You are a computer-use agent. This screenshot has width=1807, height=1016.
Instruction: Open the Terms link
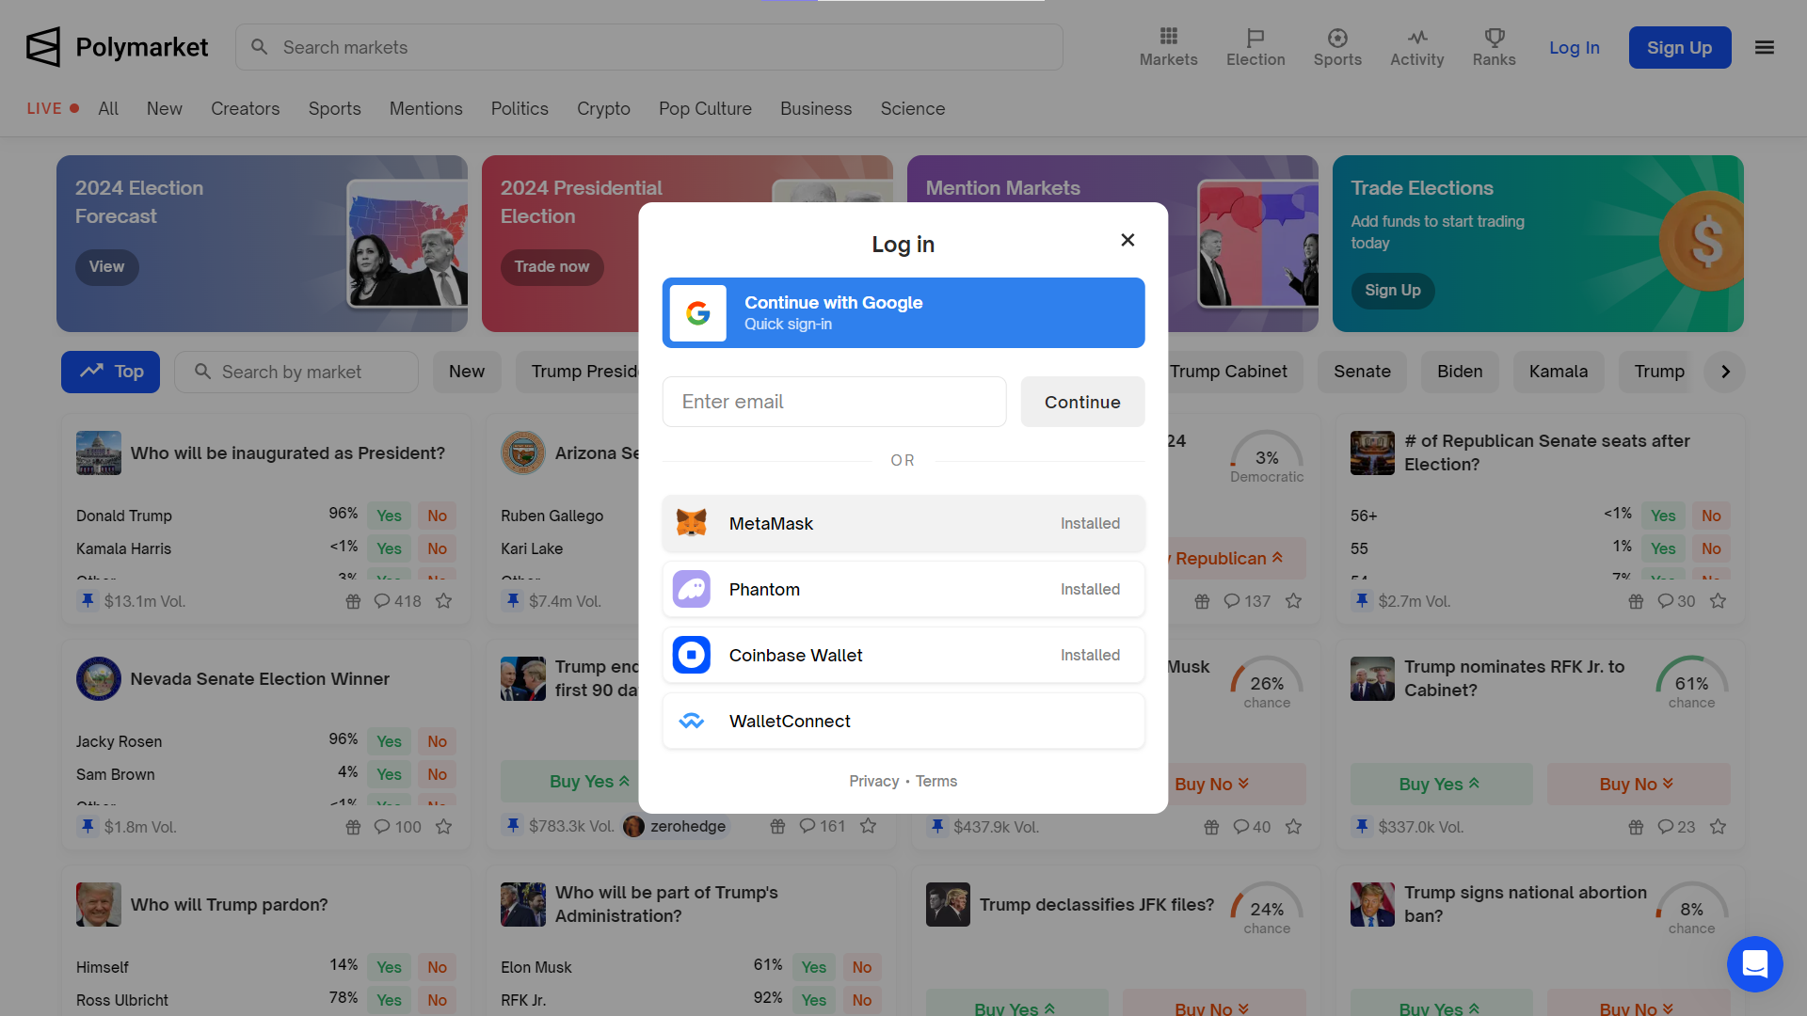(936, 781)
